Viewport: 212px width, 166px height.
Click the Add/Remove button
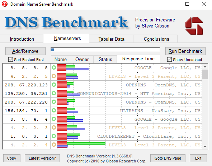click(25, 51)
